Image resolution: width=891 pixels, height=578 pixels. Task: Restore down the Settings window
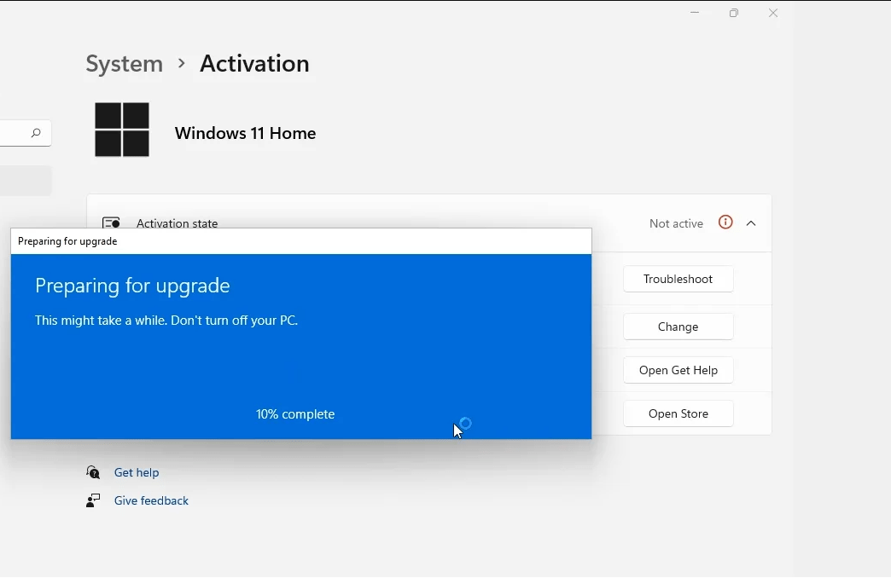pyautogui.click(x=734, y=13)
